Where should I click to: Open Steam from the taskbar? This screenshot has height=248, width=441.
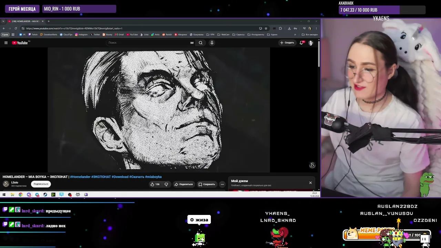coord(45,195)
